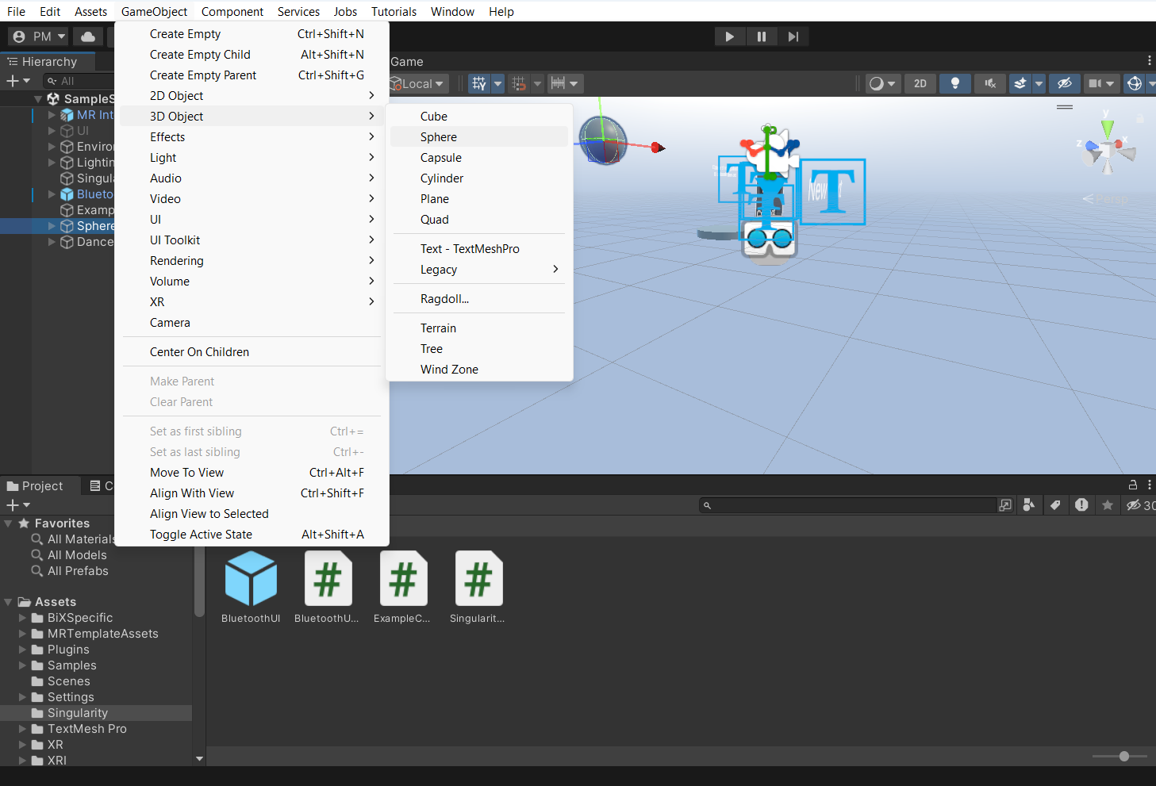Click the Play button
This screenshot has width=1156, height=786.
pyautogui.click(x=729, y=36)
